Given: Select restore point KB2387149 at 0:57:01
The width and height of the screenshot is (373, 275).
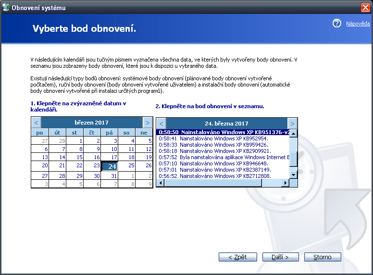Looking at the screenshot, I should (x=223, y=170).
